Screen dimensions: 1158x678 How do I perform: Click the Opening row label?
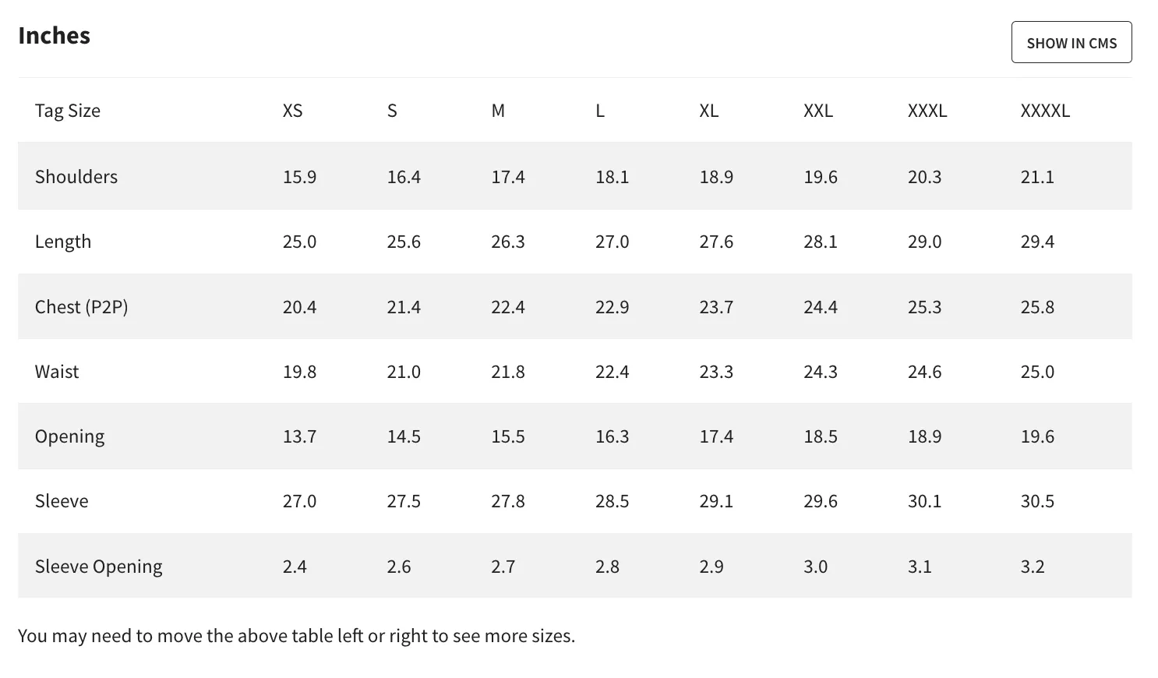click(69, 437)
